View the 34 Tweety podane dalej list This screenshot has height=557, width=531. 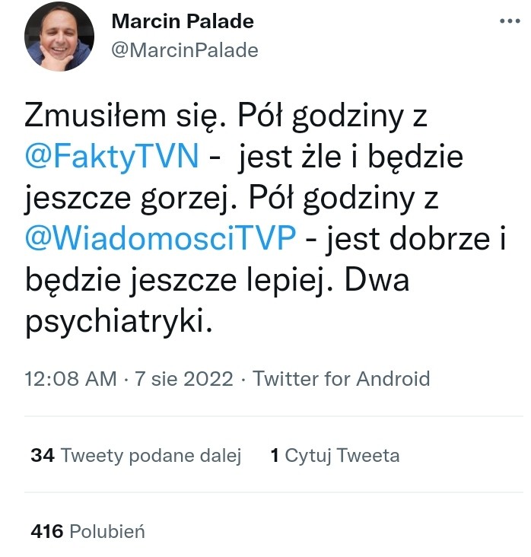pyautogui.click(x=136, y=455)
